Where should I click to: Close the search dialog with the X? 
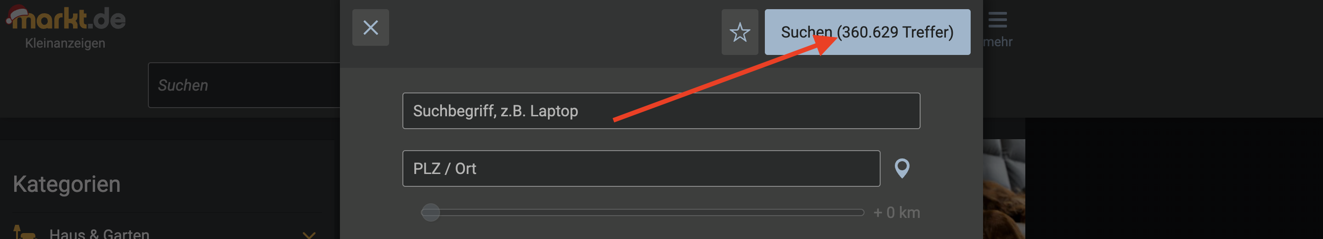pyautogui.click(x=370, y=27)
